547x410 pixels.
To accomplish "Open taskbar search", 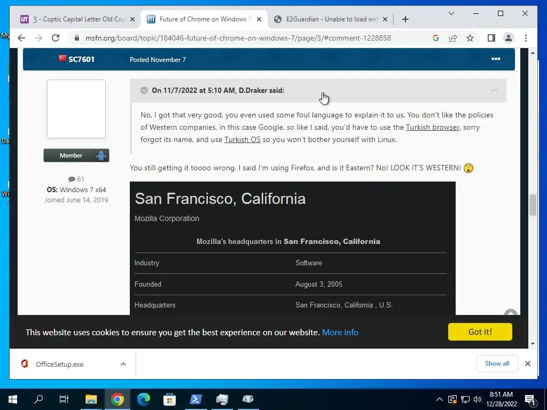I will pyautogui.click(x=38, y=399).
